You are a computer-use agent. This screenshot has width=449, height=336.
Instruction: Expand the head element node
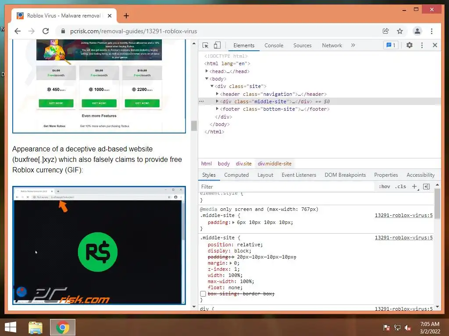(x=207, y=71)
